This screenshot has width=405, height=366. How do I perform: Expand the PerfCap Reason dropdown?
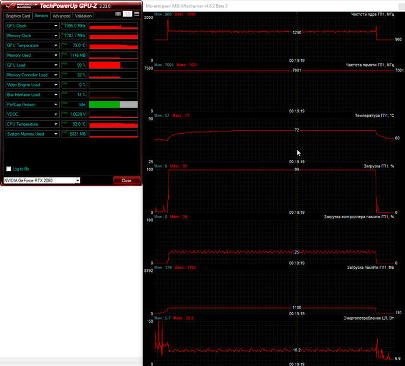(x=56, y=104)
